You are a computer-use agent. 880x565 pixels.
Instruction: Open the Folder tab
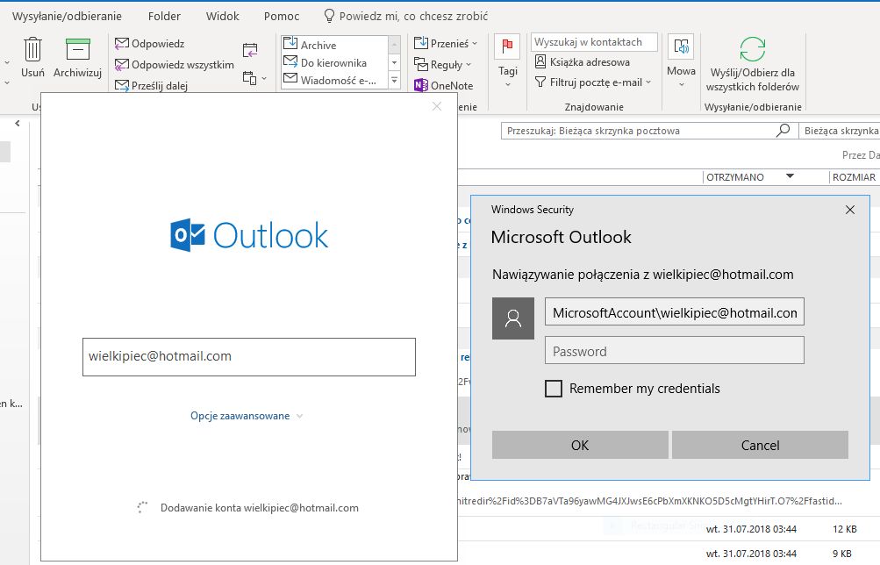(164, 17)
